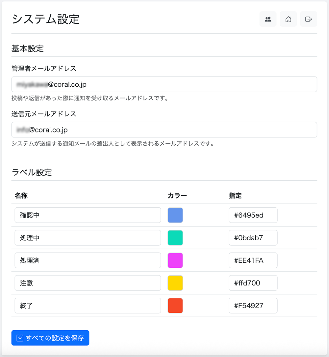Select the 注意 label name field
This screenshot has height=357, width=329.
(88, 283)
